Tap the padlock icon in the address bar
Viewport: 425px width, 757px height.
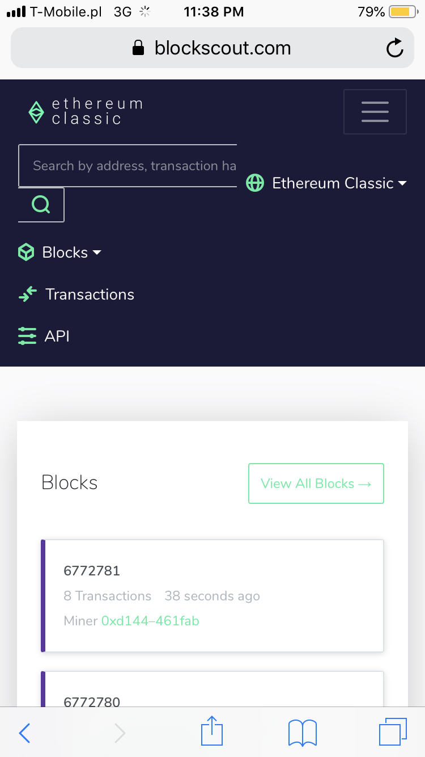click(x=137, y=48)
